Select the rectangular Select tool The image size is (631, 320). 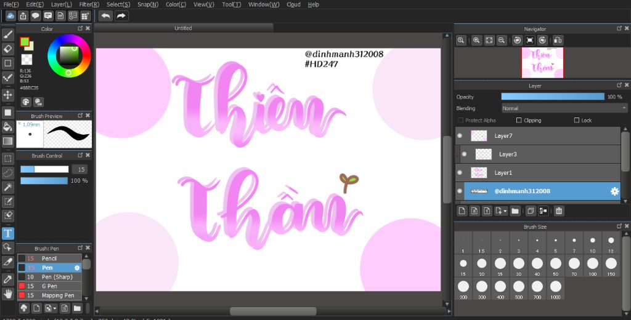pyautogui.click(x=7, y=158)
